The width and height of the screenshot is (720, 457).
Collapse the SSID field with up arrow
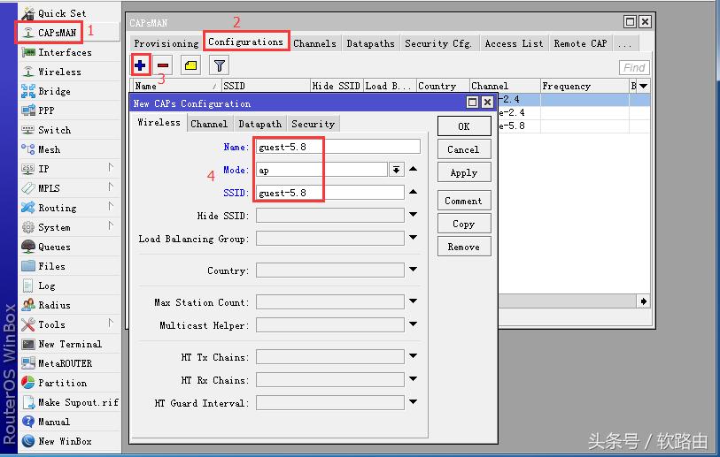click(x=414, y=192)
